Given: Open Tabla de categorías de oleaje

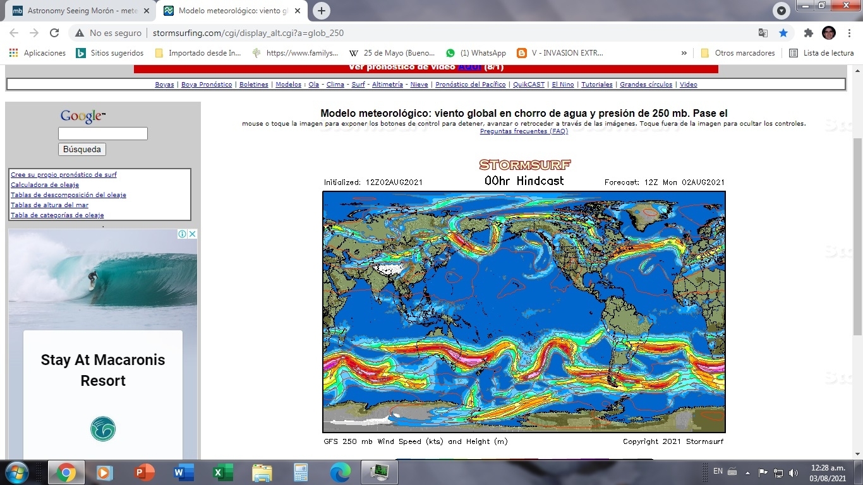Looking at the screenshot, I should (x=57, y=215).
